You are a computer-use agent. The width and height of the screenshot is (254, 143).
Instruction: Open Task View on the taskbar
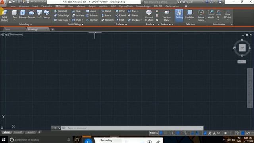(x=77, y=139)
